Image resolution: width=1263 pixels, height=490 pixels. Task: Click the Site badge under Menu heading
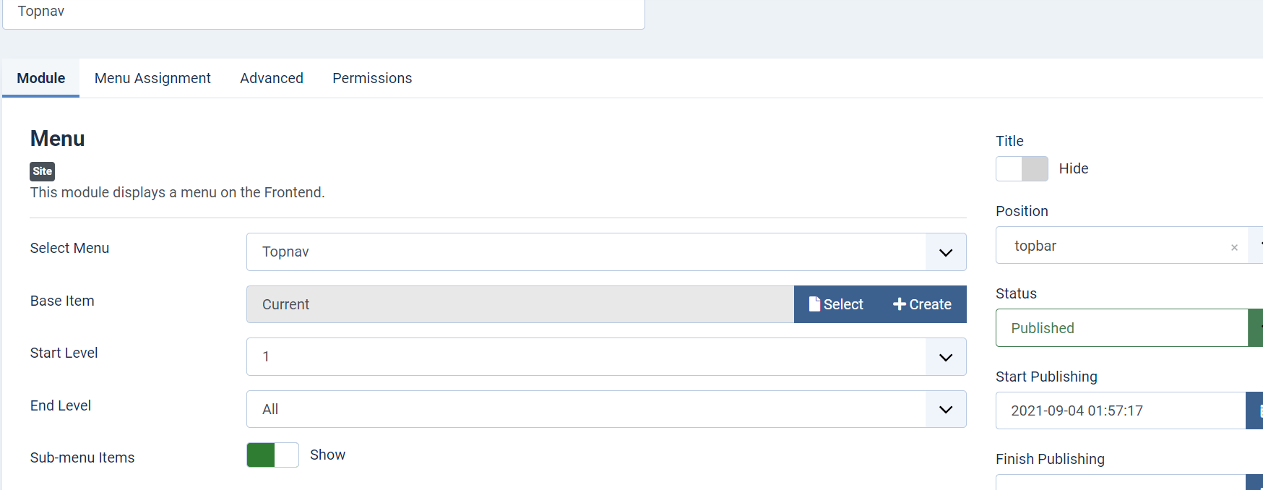click(43, 171)
